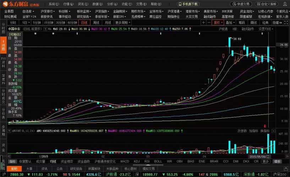Screen dimensions: 290x177
Task: Switch to 周线 weekly period
Action: (96, 23)
